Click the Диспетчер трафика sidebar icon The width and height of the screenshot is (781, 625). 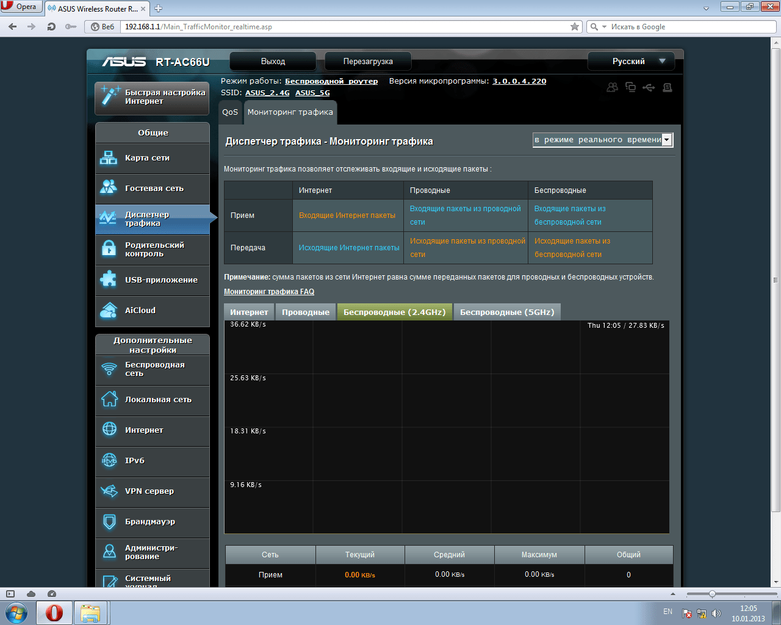point(108,217)
